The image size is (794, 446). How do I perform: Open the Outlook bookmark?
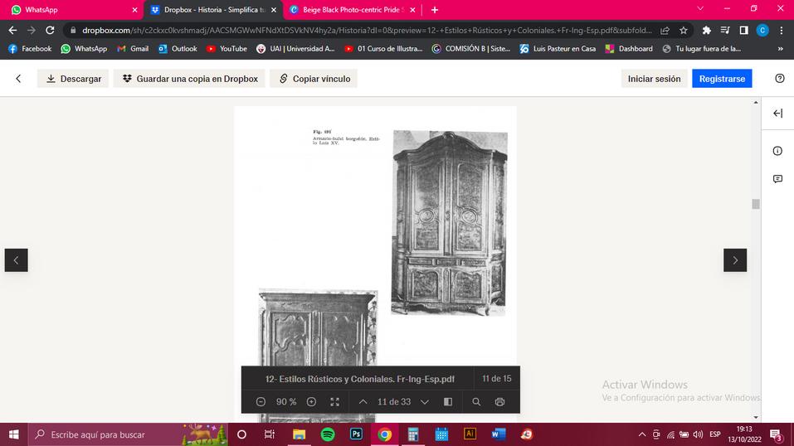click(x=178, y=49)
